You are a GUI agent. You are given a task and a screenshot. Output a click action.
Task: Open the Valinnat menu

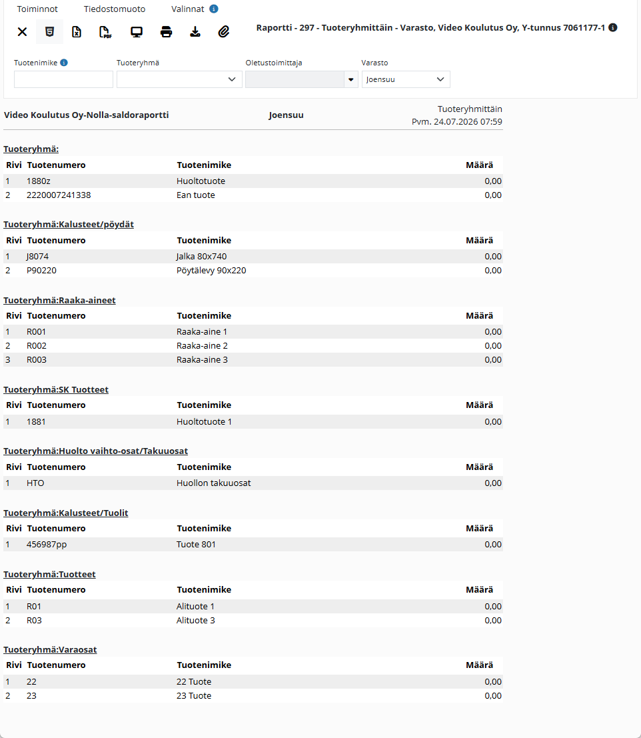point(188,9)
